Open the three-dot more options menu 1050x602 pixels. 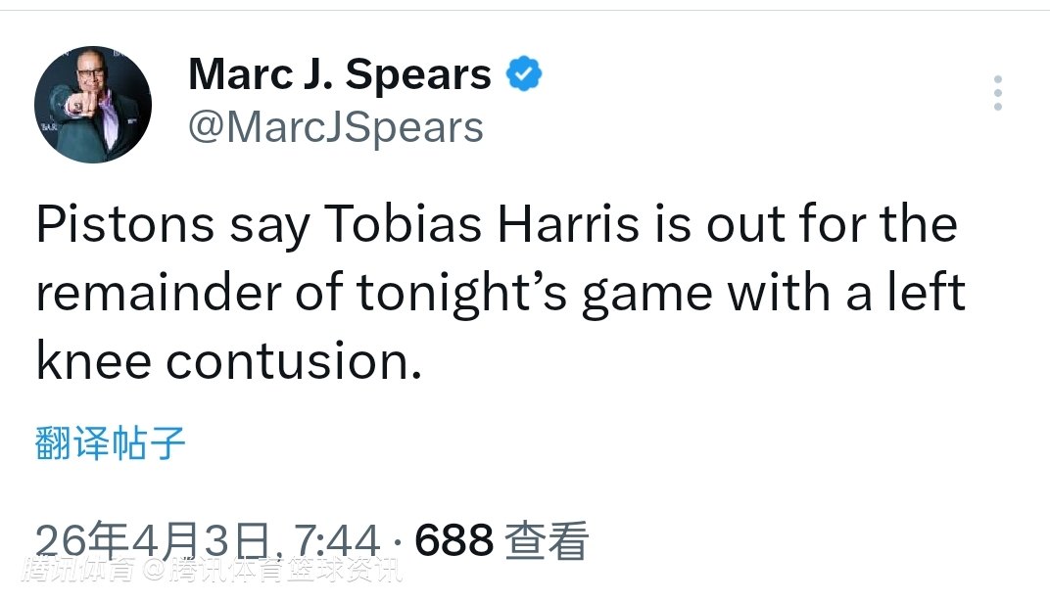pyautogui.click(x=997, y=93)
